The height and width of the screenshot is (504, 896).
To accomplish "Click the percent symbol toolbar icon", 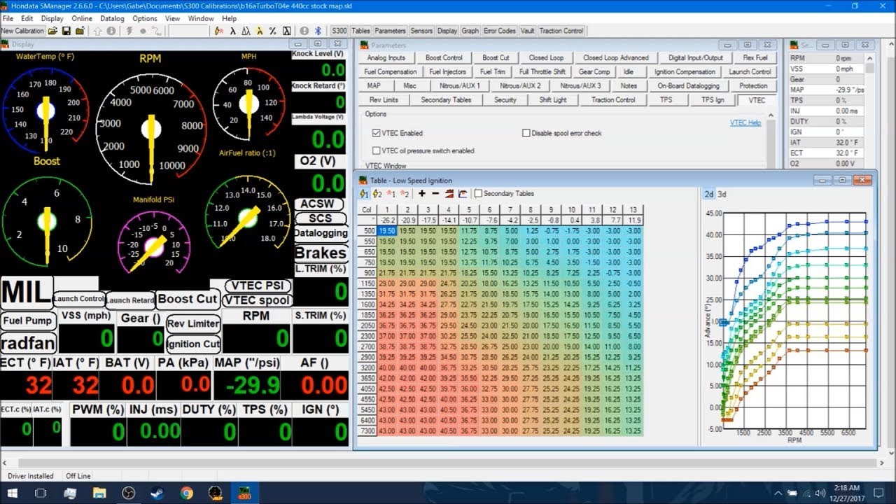I will coord(273,31).
